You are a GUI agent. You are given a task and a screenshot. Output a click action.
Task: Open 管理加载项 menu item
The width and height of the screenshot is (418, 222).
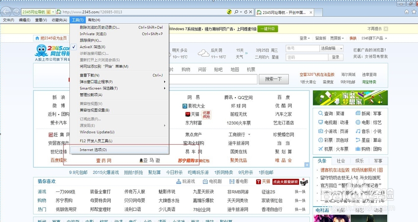[120, 95]
